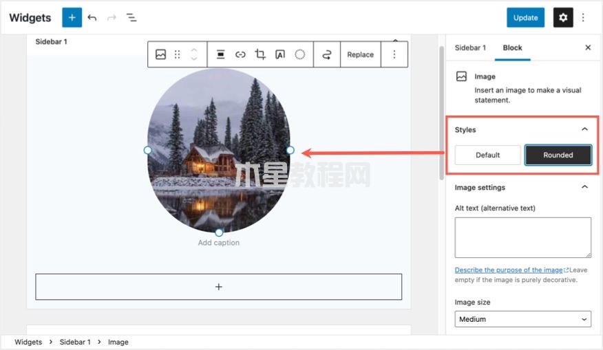
Task: Click into the Alt text field
Action: (x=522, y=237)
